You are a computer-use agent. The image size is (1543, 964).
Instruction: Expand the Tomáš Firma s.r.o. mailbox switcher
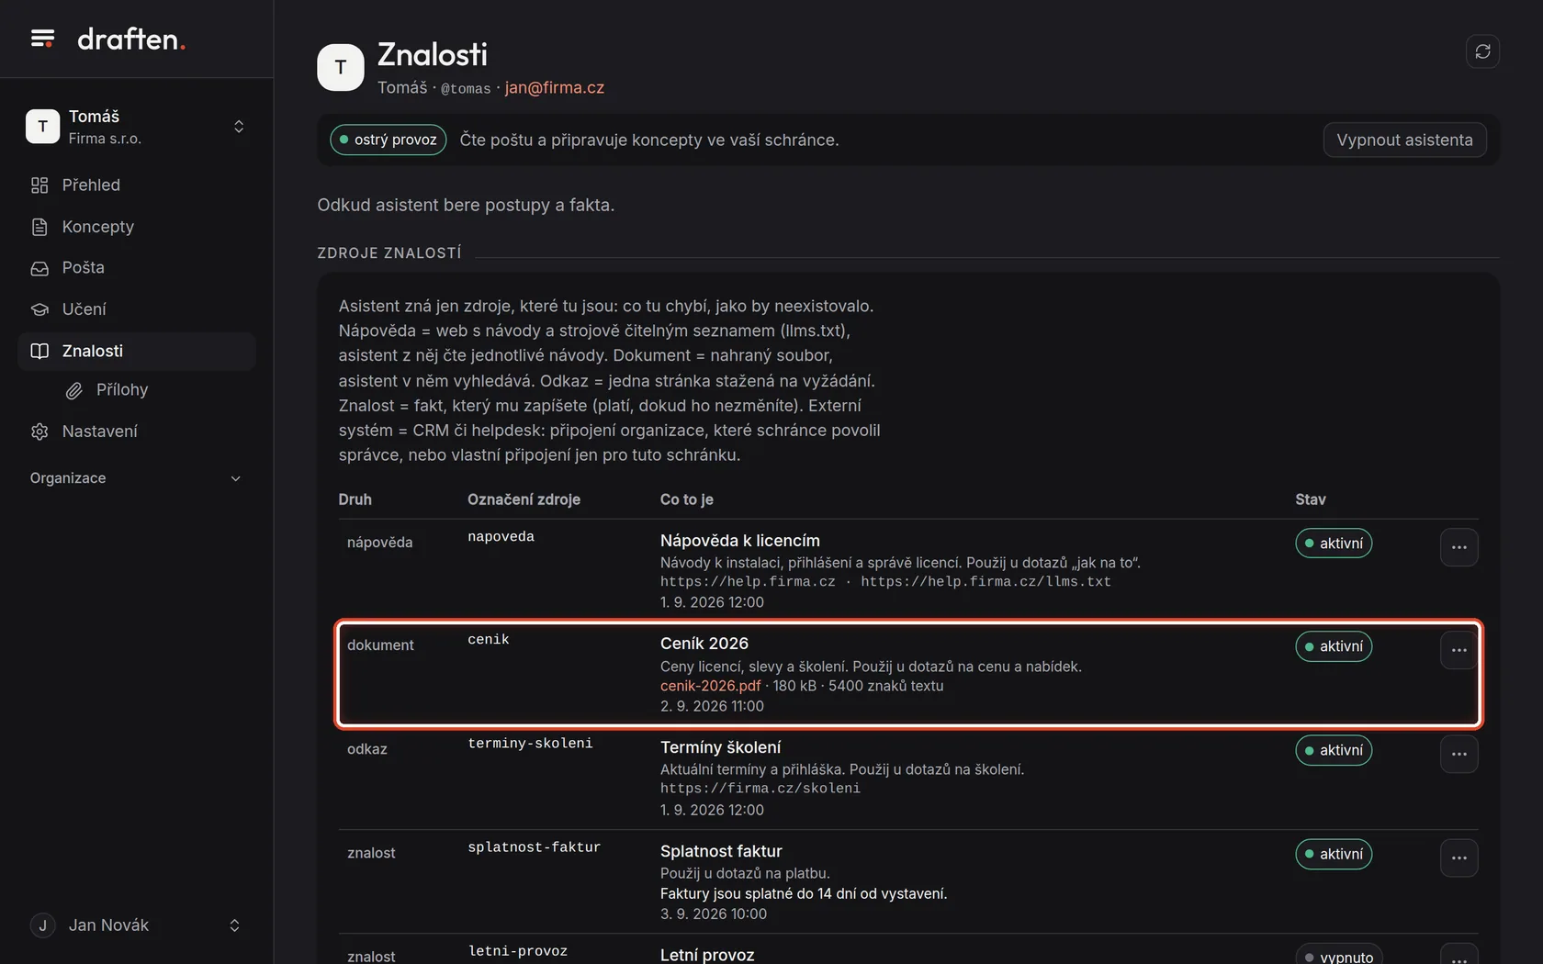136,127
